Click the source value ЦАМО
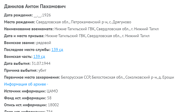 click(52, 91)
